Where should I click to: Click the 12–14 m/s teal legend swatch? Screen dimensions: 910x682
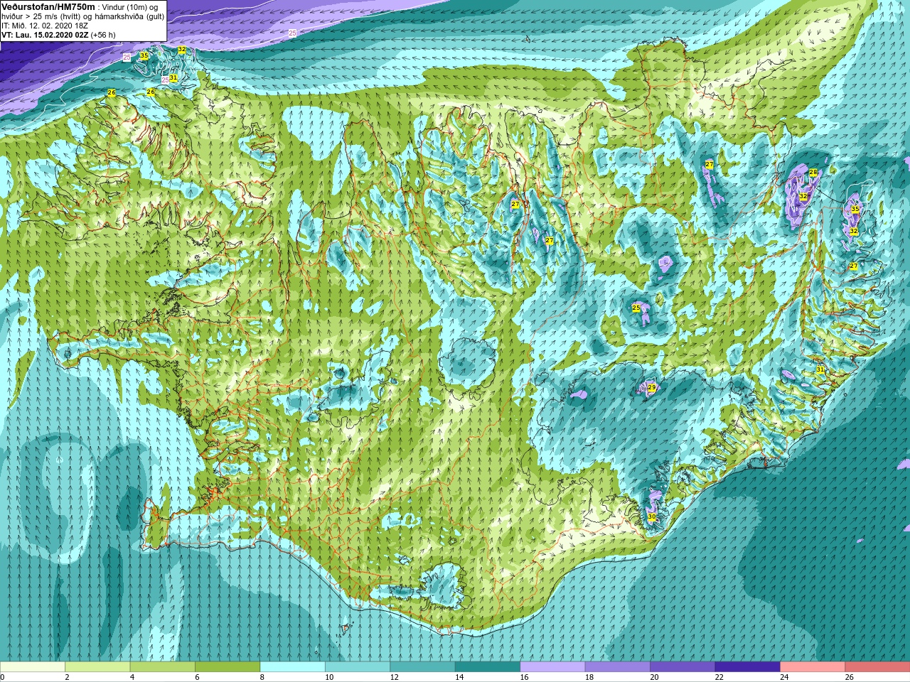(422, 667)
